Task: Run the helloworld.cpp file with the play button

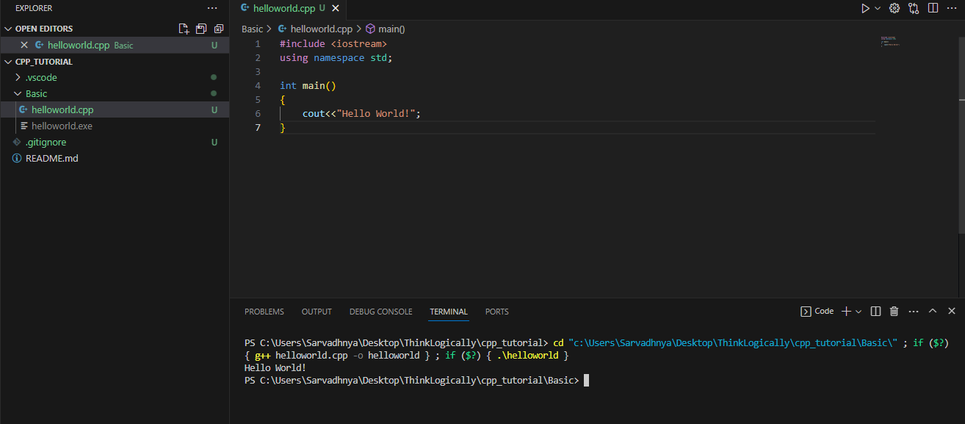Action: pyautogui.click(x=865, y=8)
